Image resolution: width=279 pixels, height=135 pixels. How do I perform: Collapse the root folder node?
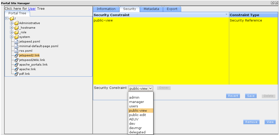[7, 18]
